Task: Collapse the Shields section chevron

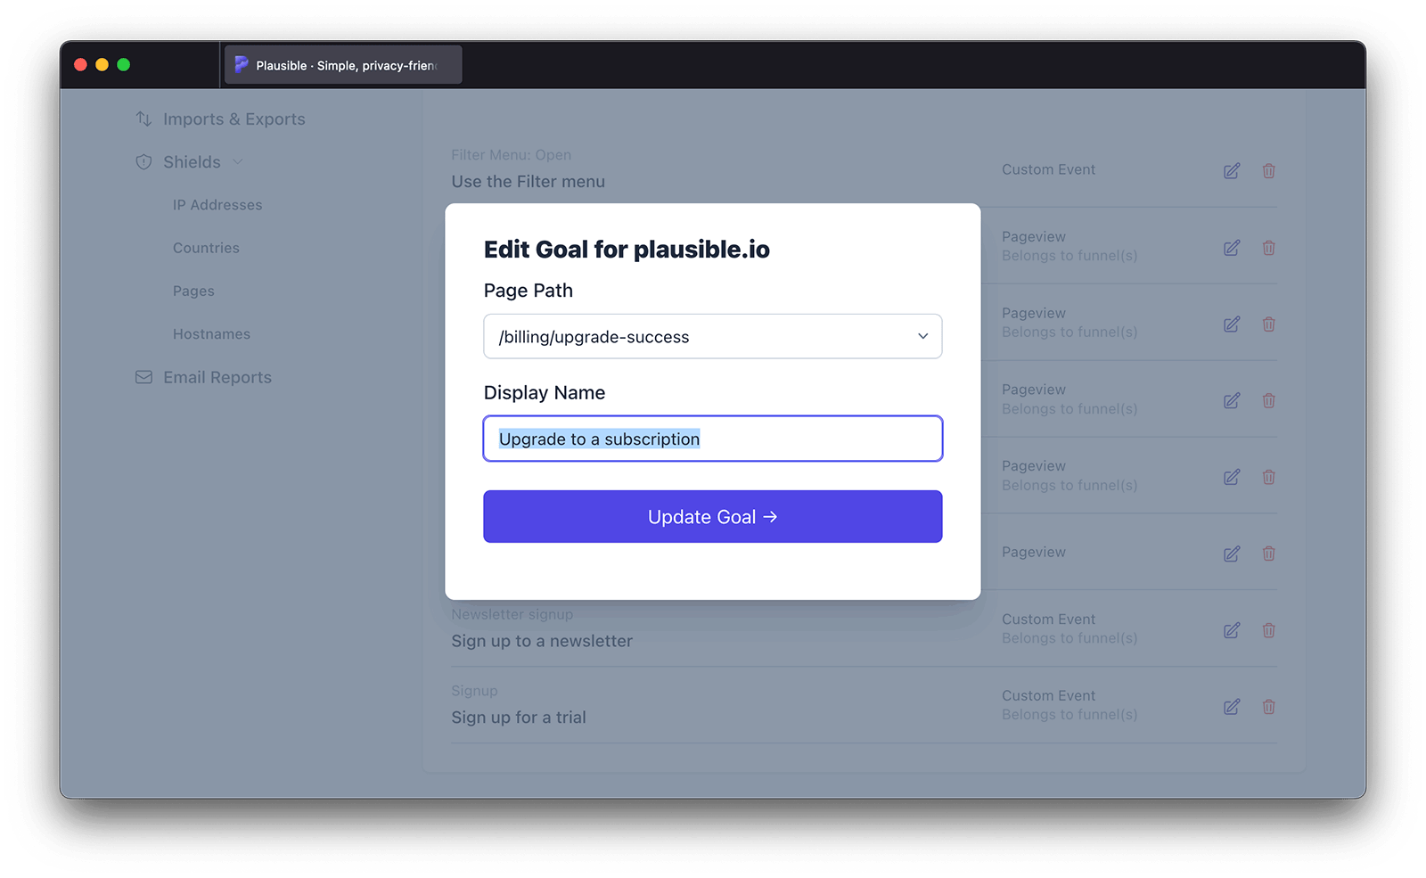Action: point(237,161)
